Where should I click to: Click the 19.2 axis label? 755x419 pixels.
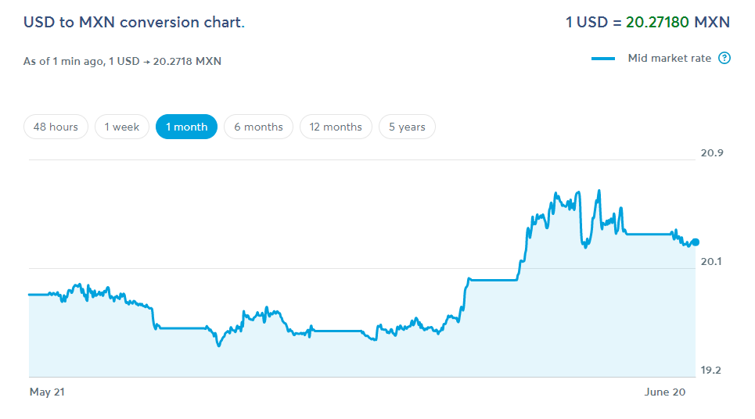710,370
